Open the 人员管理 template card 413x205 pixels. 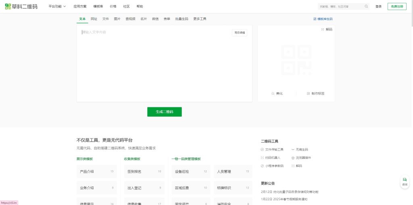(233, 172)
